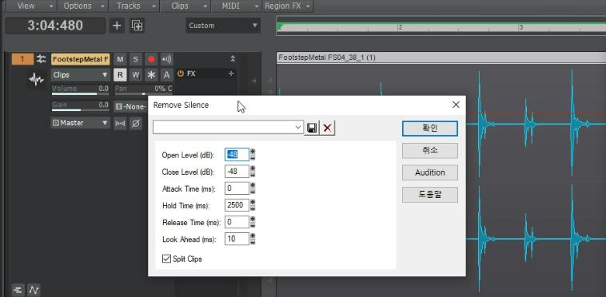The width and height of the screenshot is (606, 297).
Task: Click the Archive A button
Action: point(166,75)
